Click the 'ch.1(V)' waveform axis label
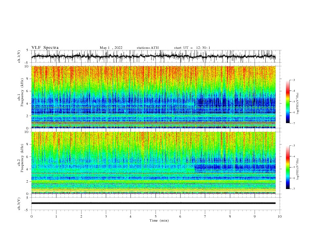The height and width of the screenshot is (243, 315). (x=19, y=56)
